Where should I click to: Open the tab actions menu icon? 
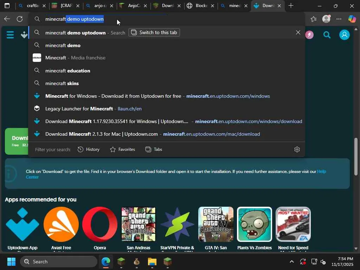click(x=7, y=6)
